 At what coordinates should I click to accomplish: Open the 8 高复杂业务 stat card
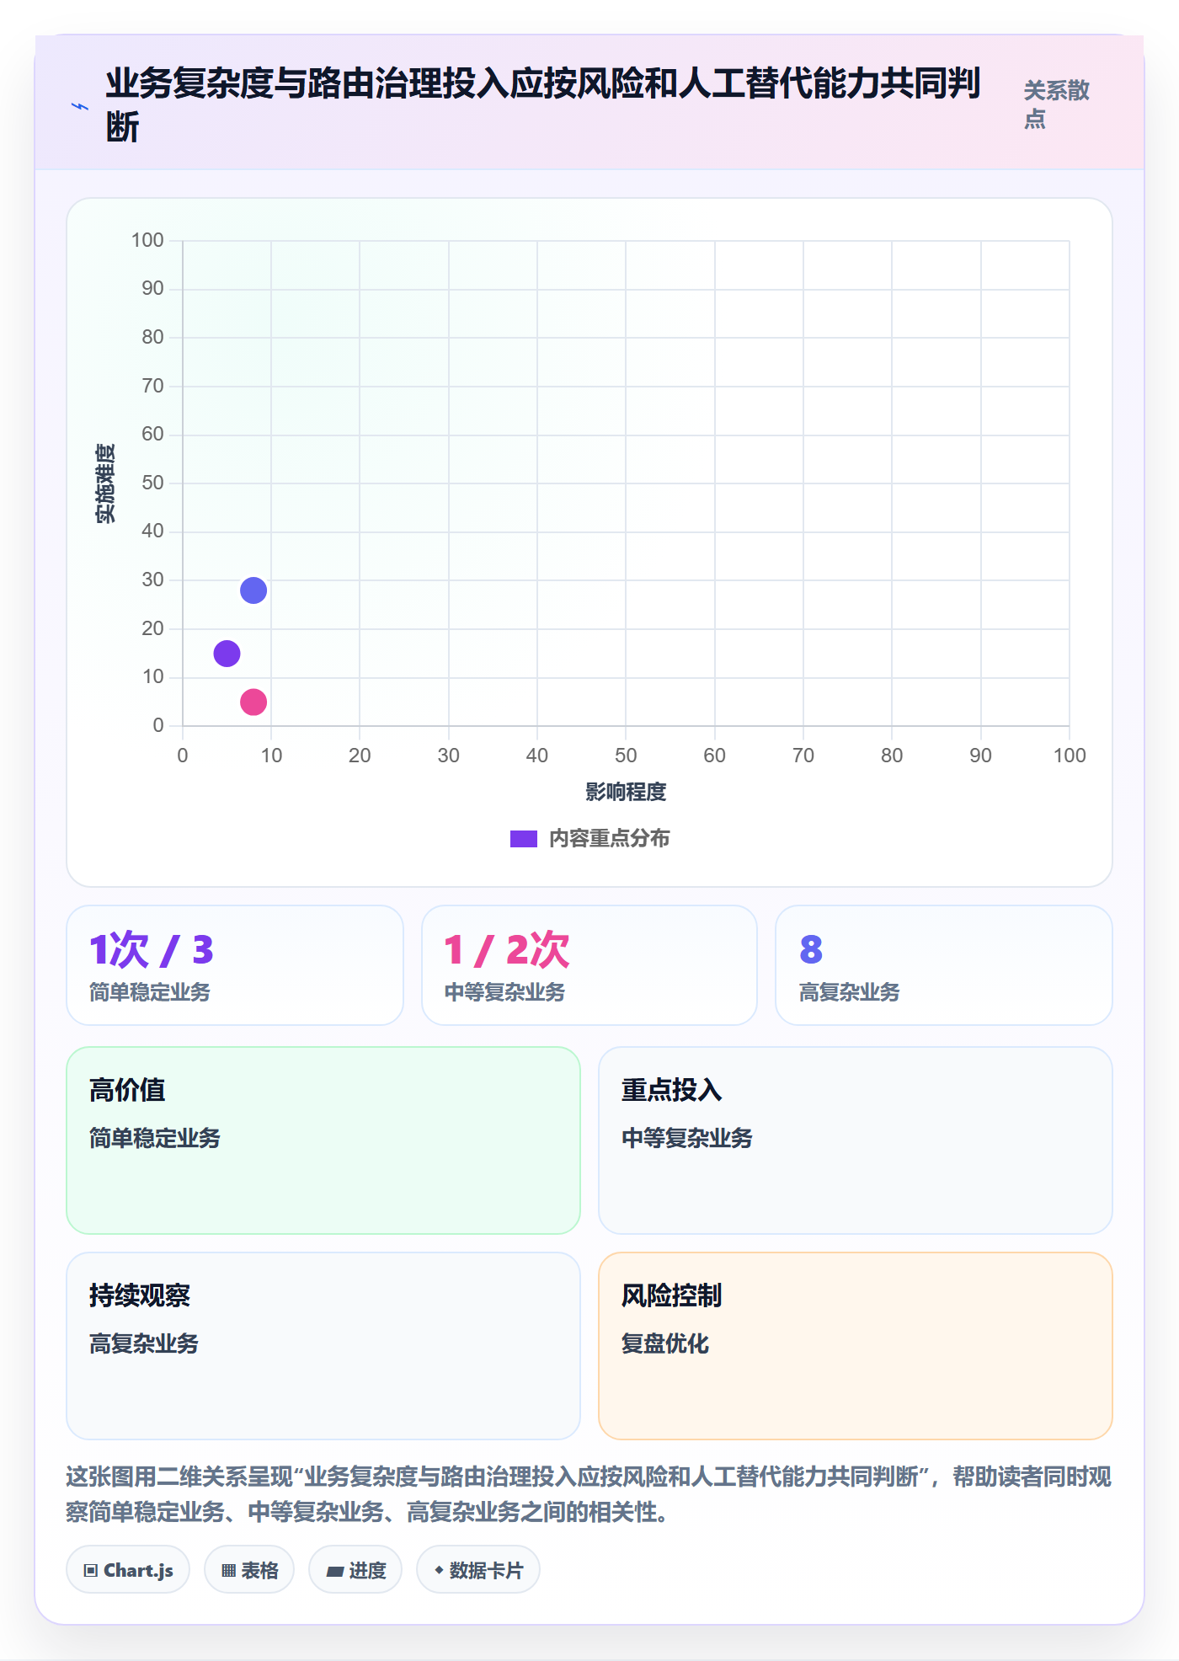point(944,965)
